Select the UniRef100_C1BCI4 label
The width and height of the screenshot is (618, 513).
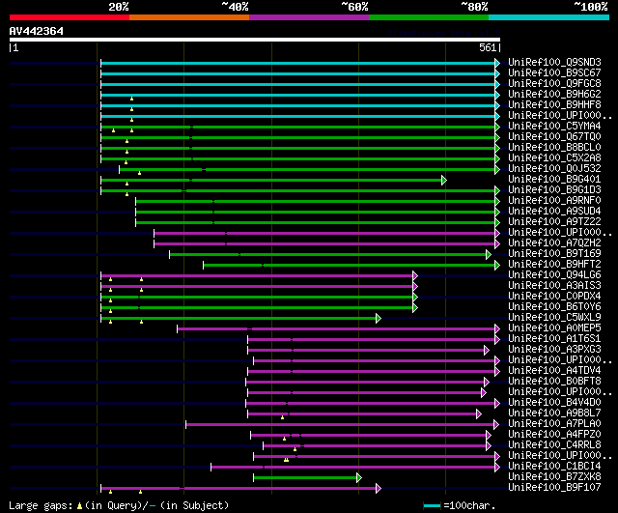click(554, 467)
